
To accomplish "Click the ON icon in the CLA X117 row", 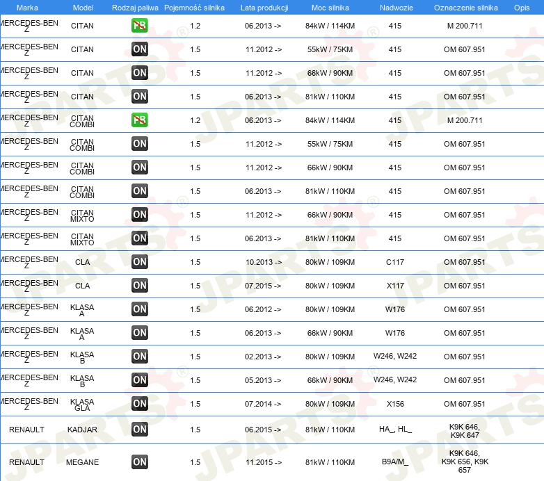I will (x=139, y=286).
